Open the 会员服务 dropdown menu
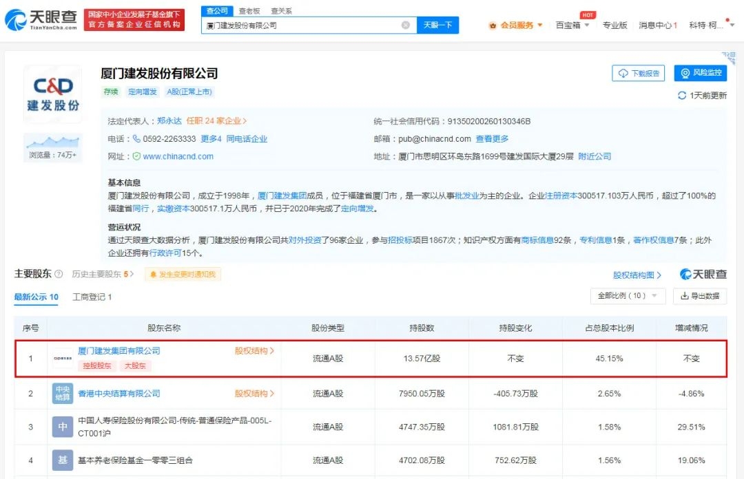744x479 pixels. [x=516, y=25]
